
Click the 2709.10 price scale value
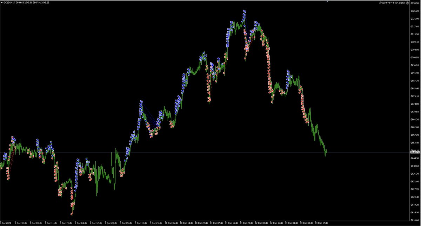(x=414, y=42)
